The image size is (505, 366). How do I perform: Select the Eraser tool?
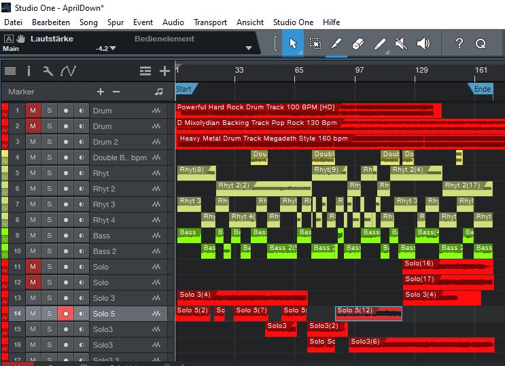358,43
